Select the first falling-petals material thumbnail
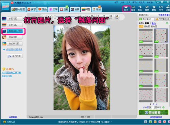The width and height of the screenshot is (170, 125). (x=146, y=36)
